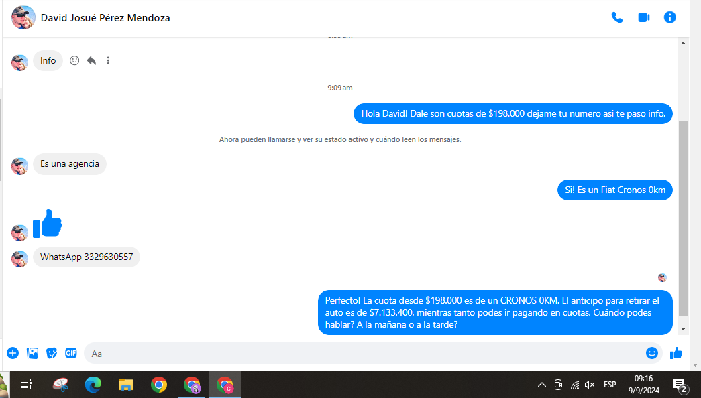This screenshot has height=398, width=701.
Task: Start a voice call with David
Action: point(617,17)
